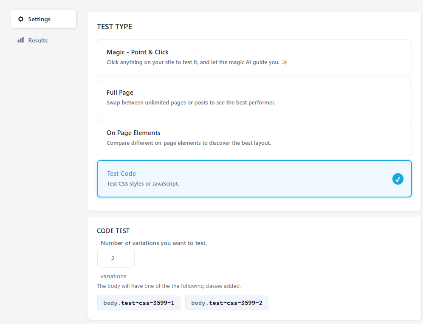Screen dimensions: 423x324
Task: Click the blue checkmark on Test Code
Action: point(398,179)
